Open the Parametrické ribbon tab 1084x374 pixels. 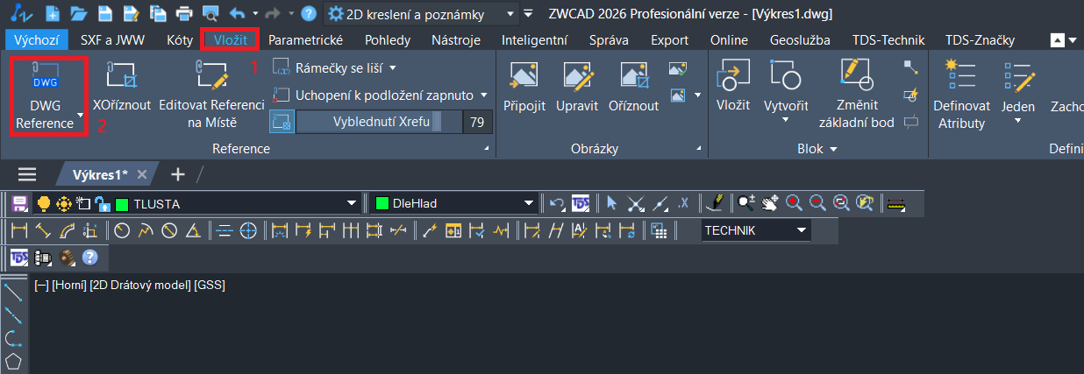pos(305,40)
